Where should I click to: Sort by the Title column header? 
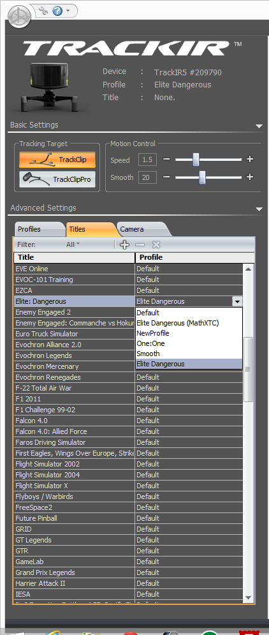75,258
